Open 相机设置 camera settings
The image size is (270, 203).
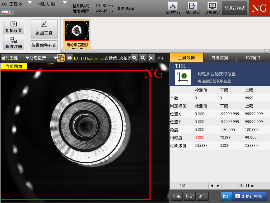(x=13, y=26)
